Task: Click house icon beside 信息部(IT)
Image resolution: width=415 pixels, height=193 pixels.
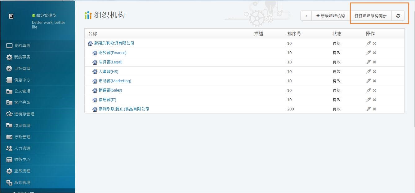Action: point(95,100)
